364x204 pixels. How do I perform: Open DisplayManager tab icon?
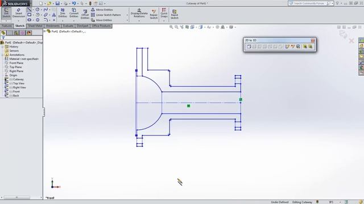[29, 33]
